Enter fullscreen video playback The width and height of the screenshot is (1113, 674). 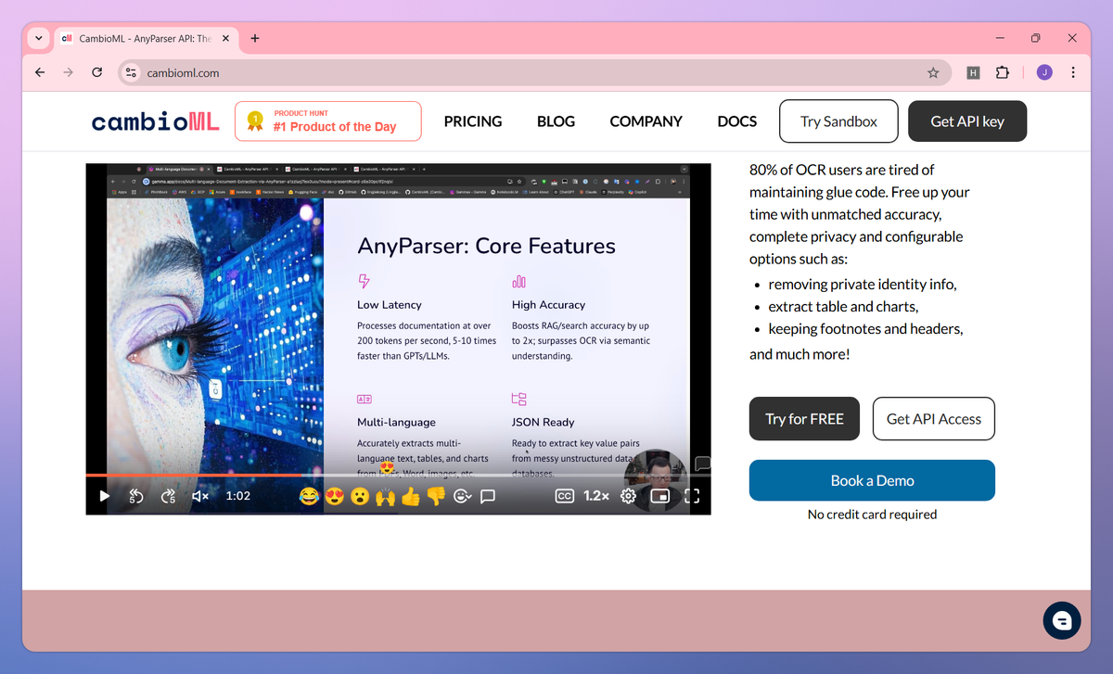(691, 496)
